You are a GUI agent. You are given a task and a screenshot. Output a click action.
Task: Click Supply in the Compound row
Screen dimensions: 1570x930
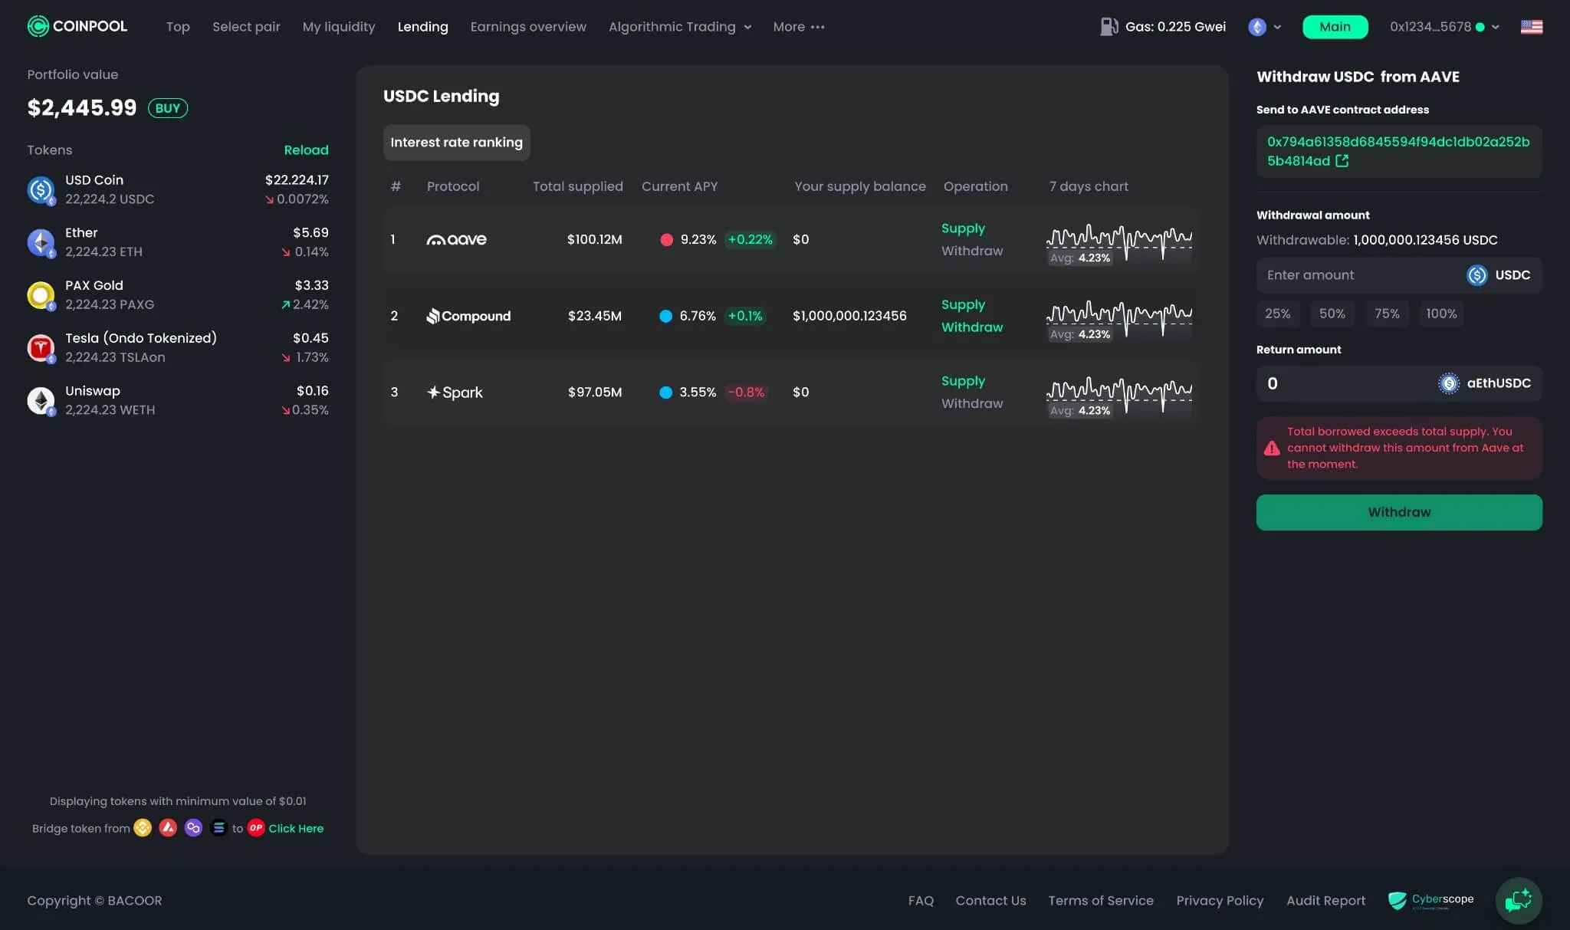click(963, 304)
